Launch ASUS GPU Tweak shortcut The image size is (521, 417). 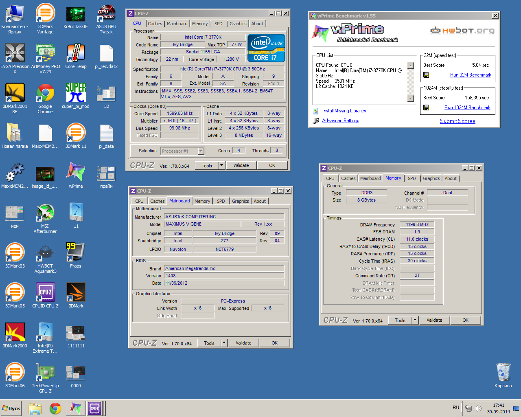tap(106, 19)
